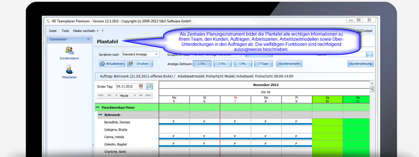The image size is (419, 157).
Task: Collapse the Stammdaten sidebar panel
Action: (88, 39)
